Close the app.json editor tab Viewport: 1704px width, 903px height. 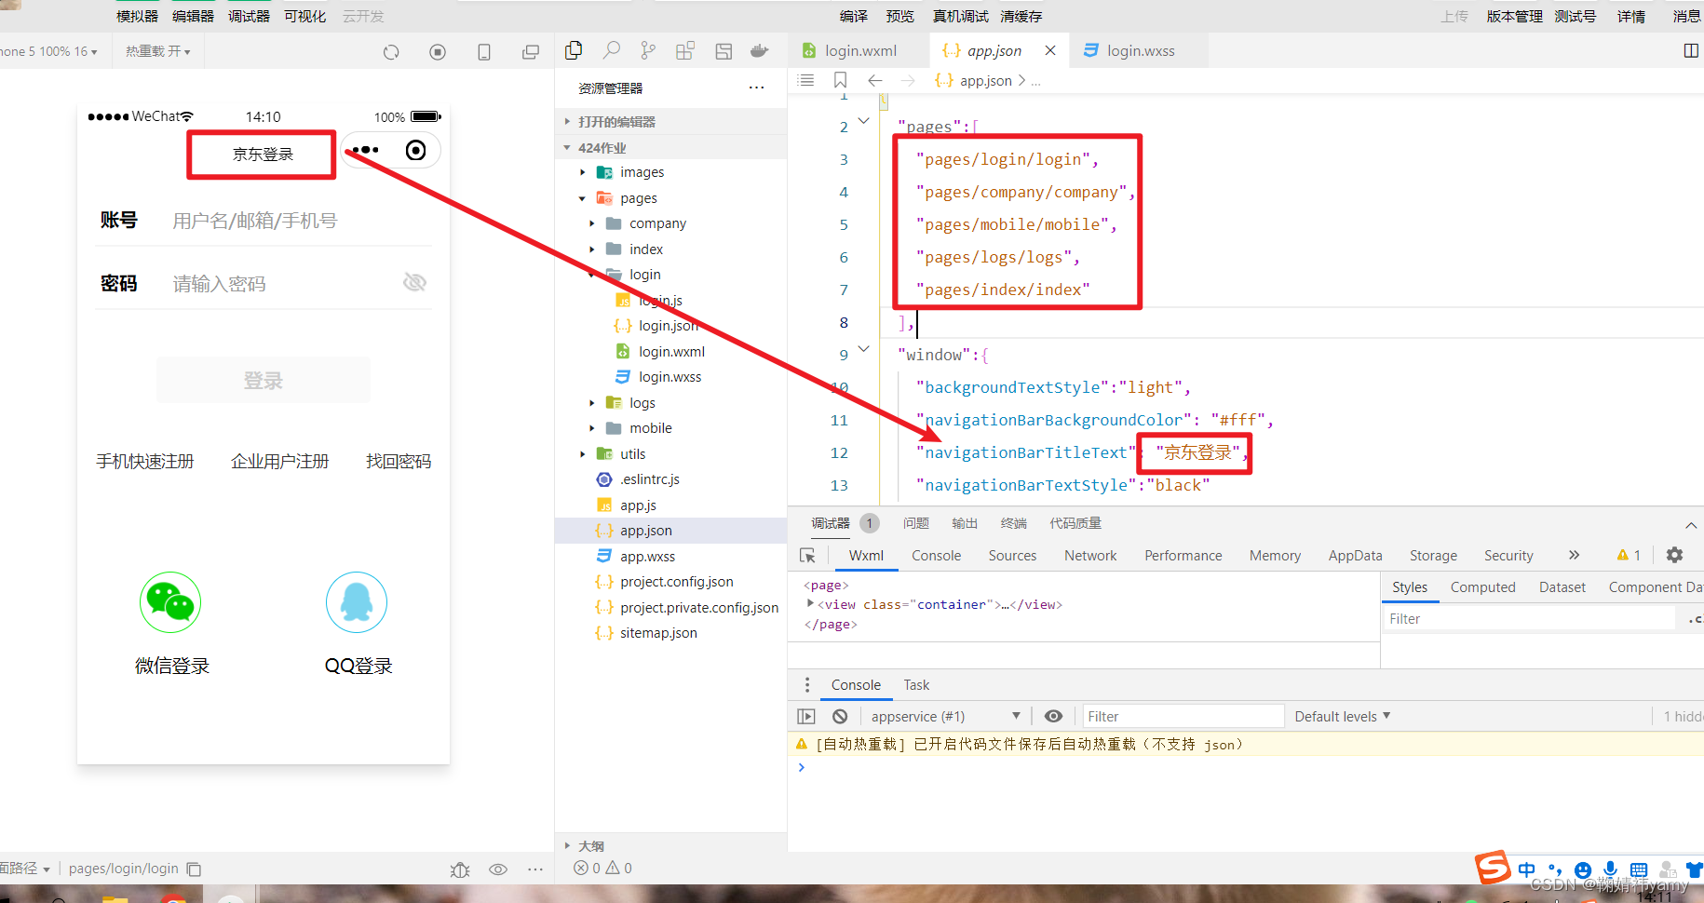click(x=1050, y=50)
